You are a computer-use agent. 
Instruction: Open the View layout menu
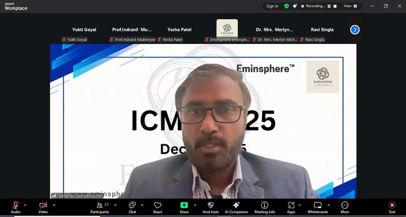pyautogui.click(x=350, y=6)
